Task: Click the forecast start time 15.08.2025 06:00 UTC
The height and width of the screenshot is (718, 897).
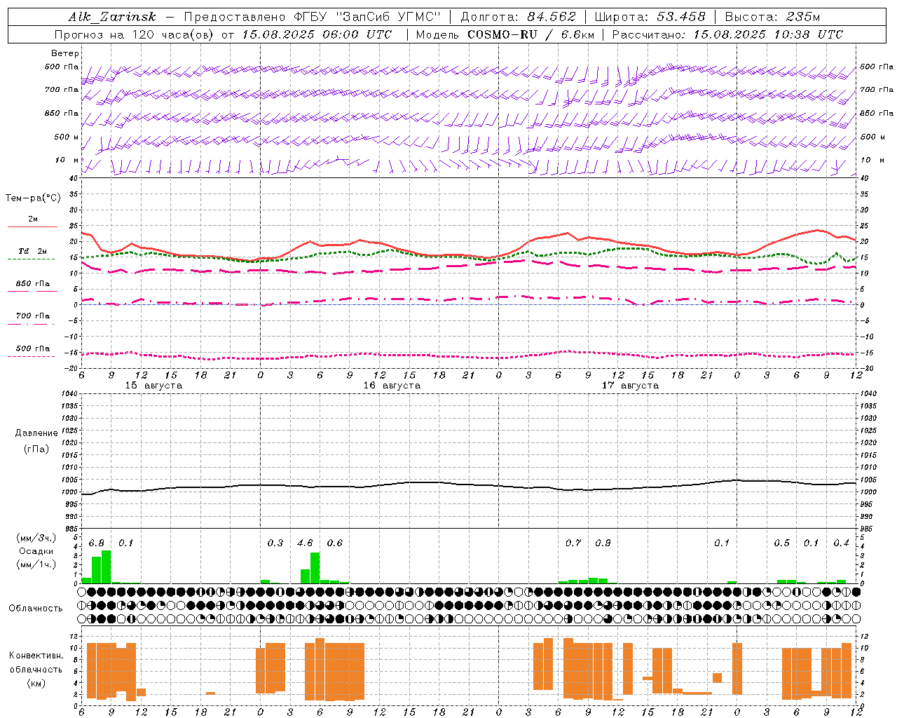Action: pyautogui.click(x=317, y=34)
